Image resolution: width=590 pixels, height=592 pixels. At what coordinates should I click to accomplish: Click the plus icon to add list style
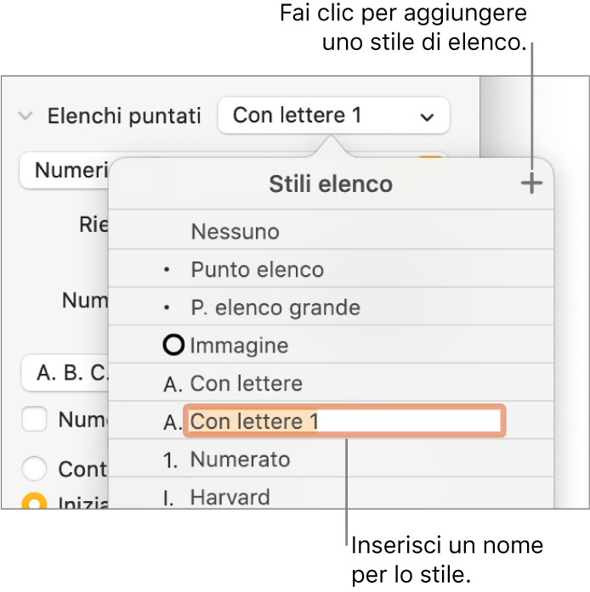point(531,183)
